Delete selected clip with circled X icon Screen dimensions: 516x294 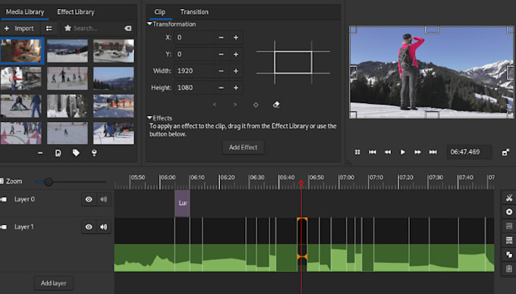tap(508, 212)
